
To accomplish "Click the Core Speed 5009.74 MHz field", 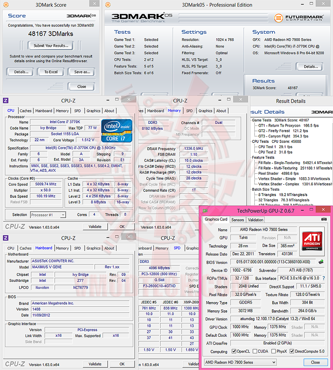I will coord(46,184).
